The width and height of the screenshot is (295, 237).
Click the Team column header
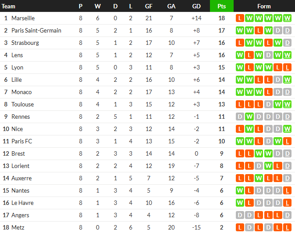tap(8, 6)
